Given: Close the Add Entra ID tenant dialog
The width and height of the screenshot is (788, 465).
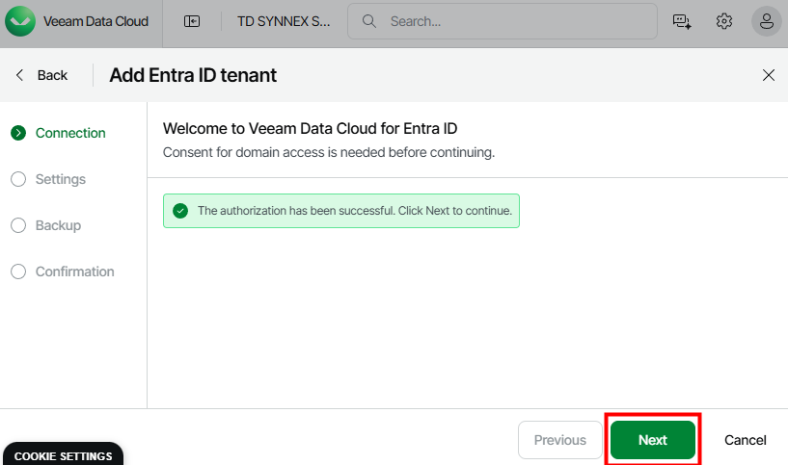Looking at the screenshot, I should click(769, 75).
